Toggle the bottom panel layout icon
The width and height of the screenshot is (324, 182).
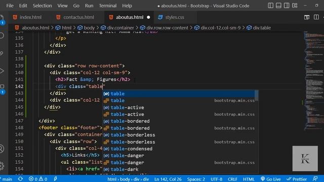point(278,6)
